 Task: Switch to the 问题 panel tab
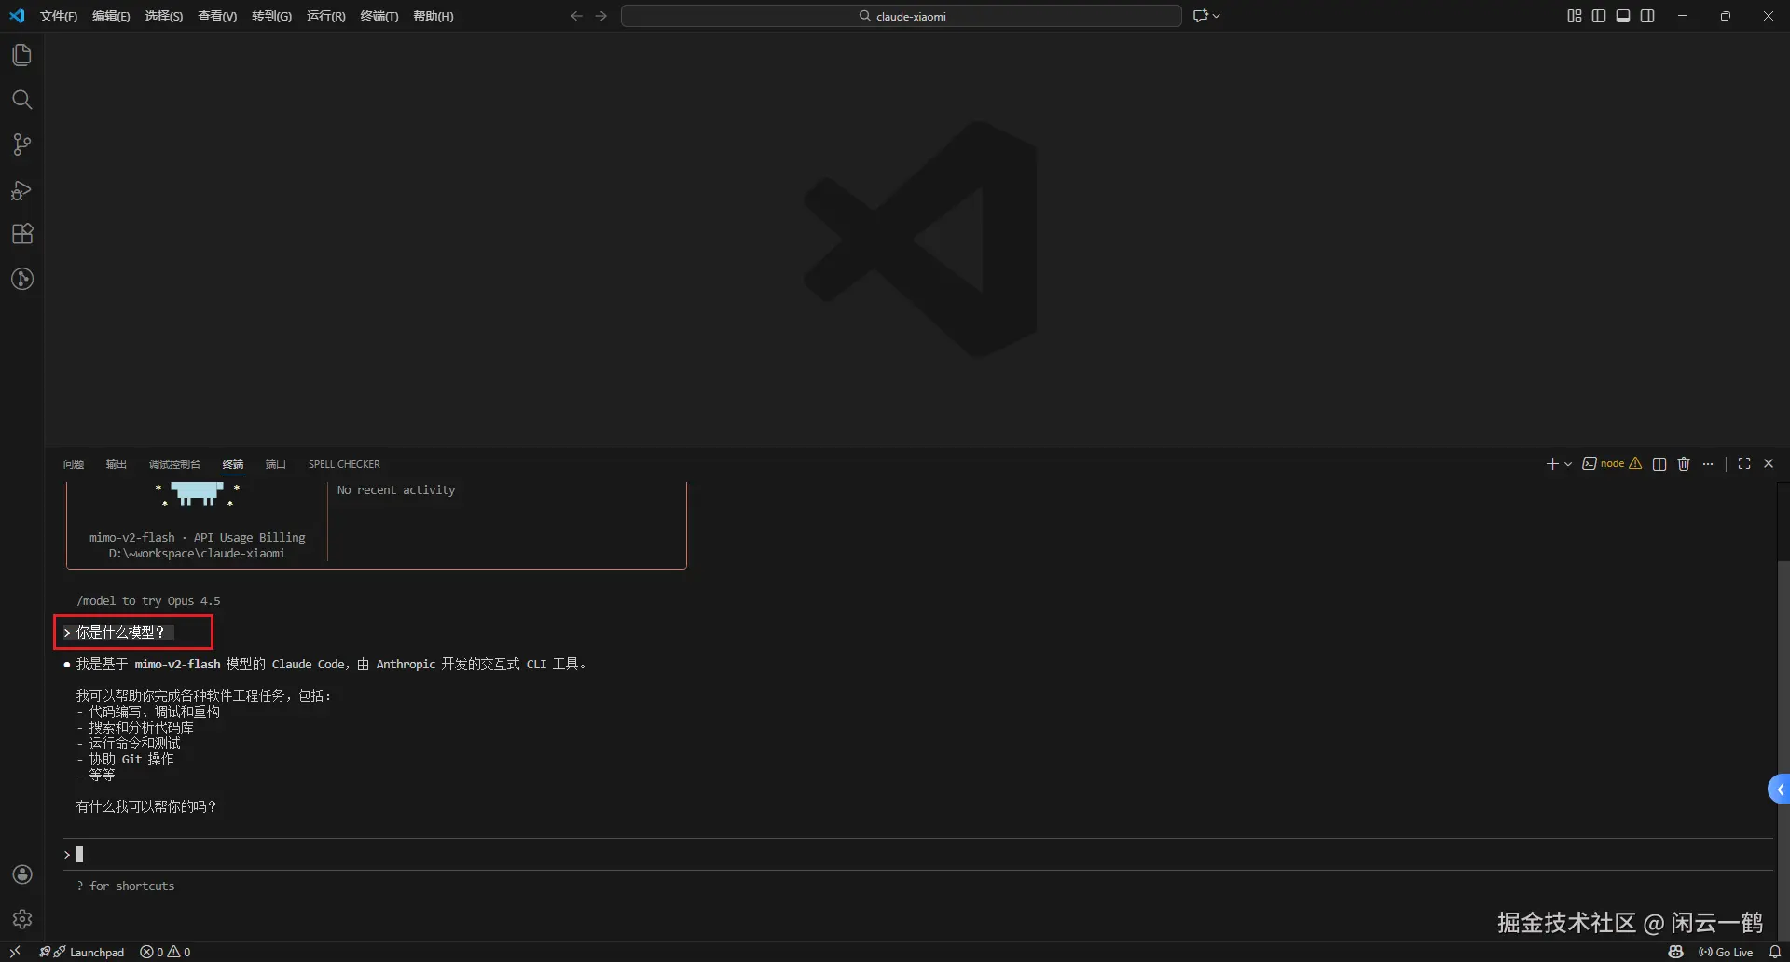coord(74,464)
